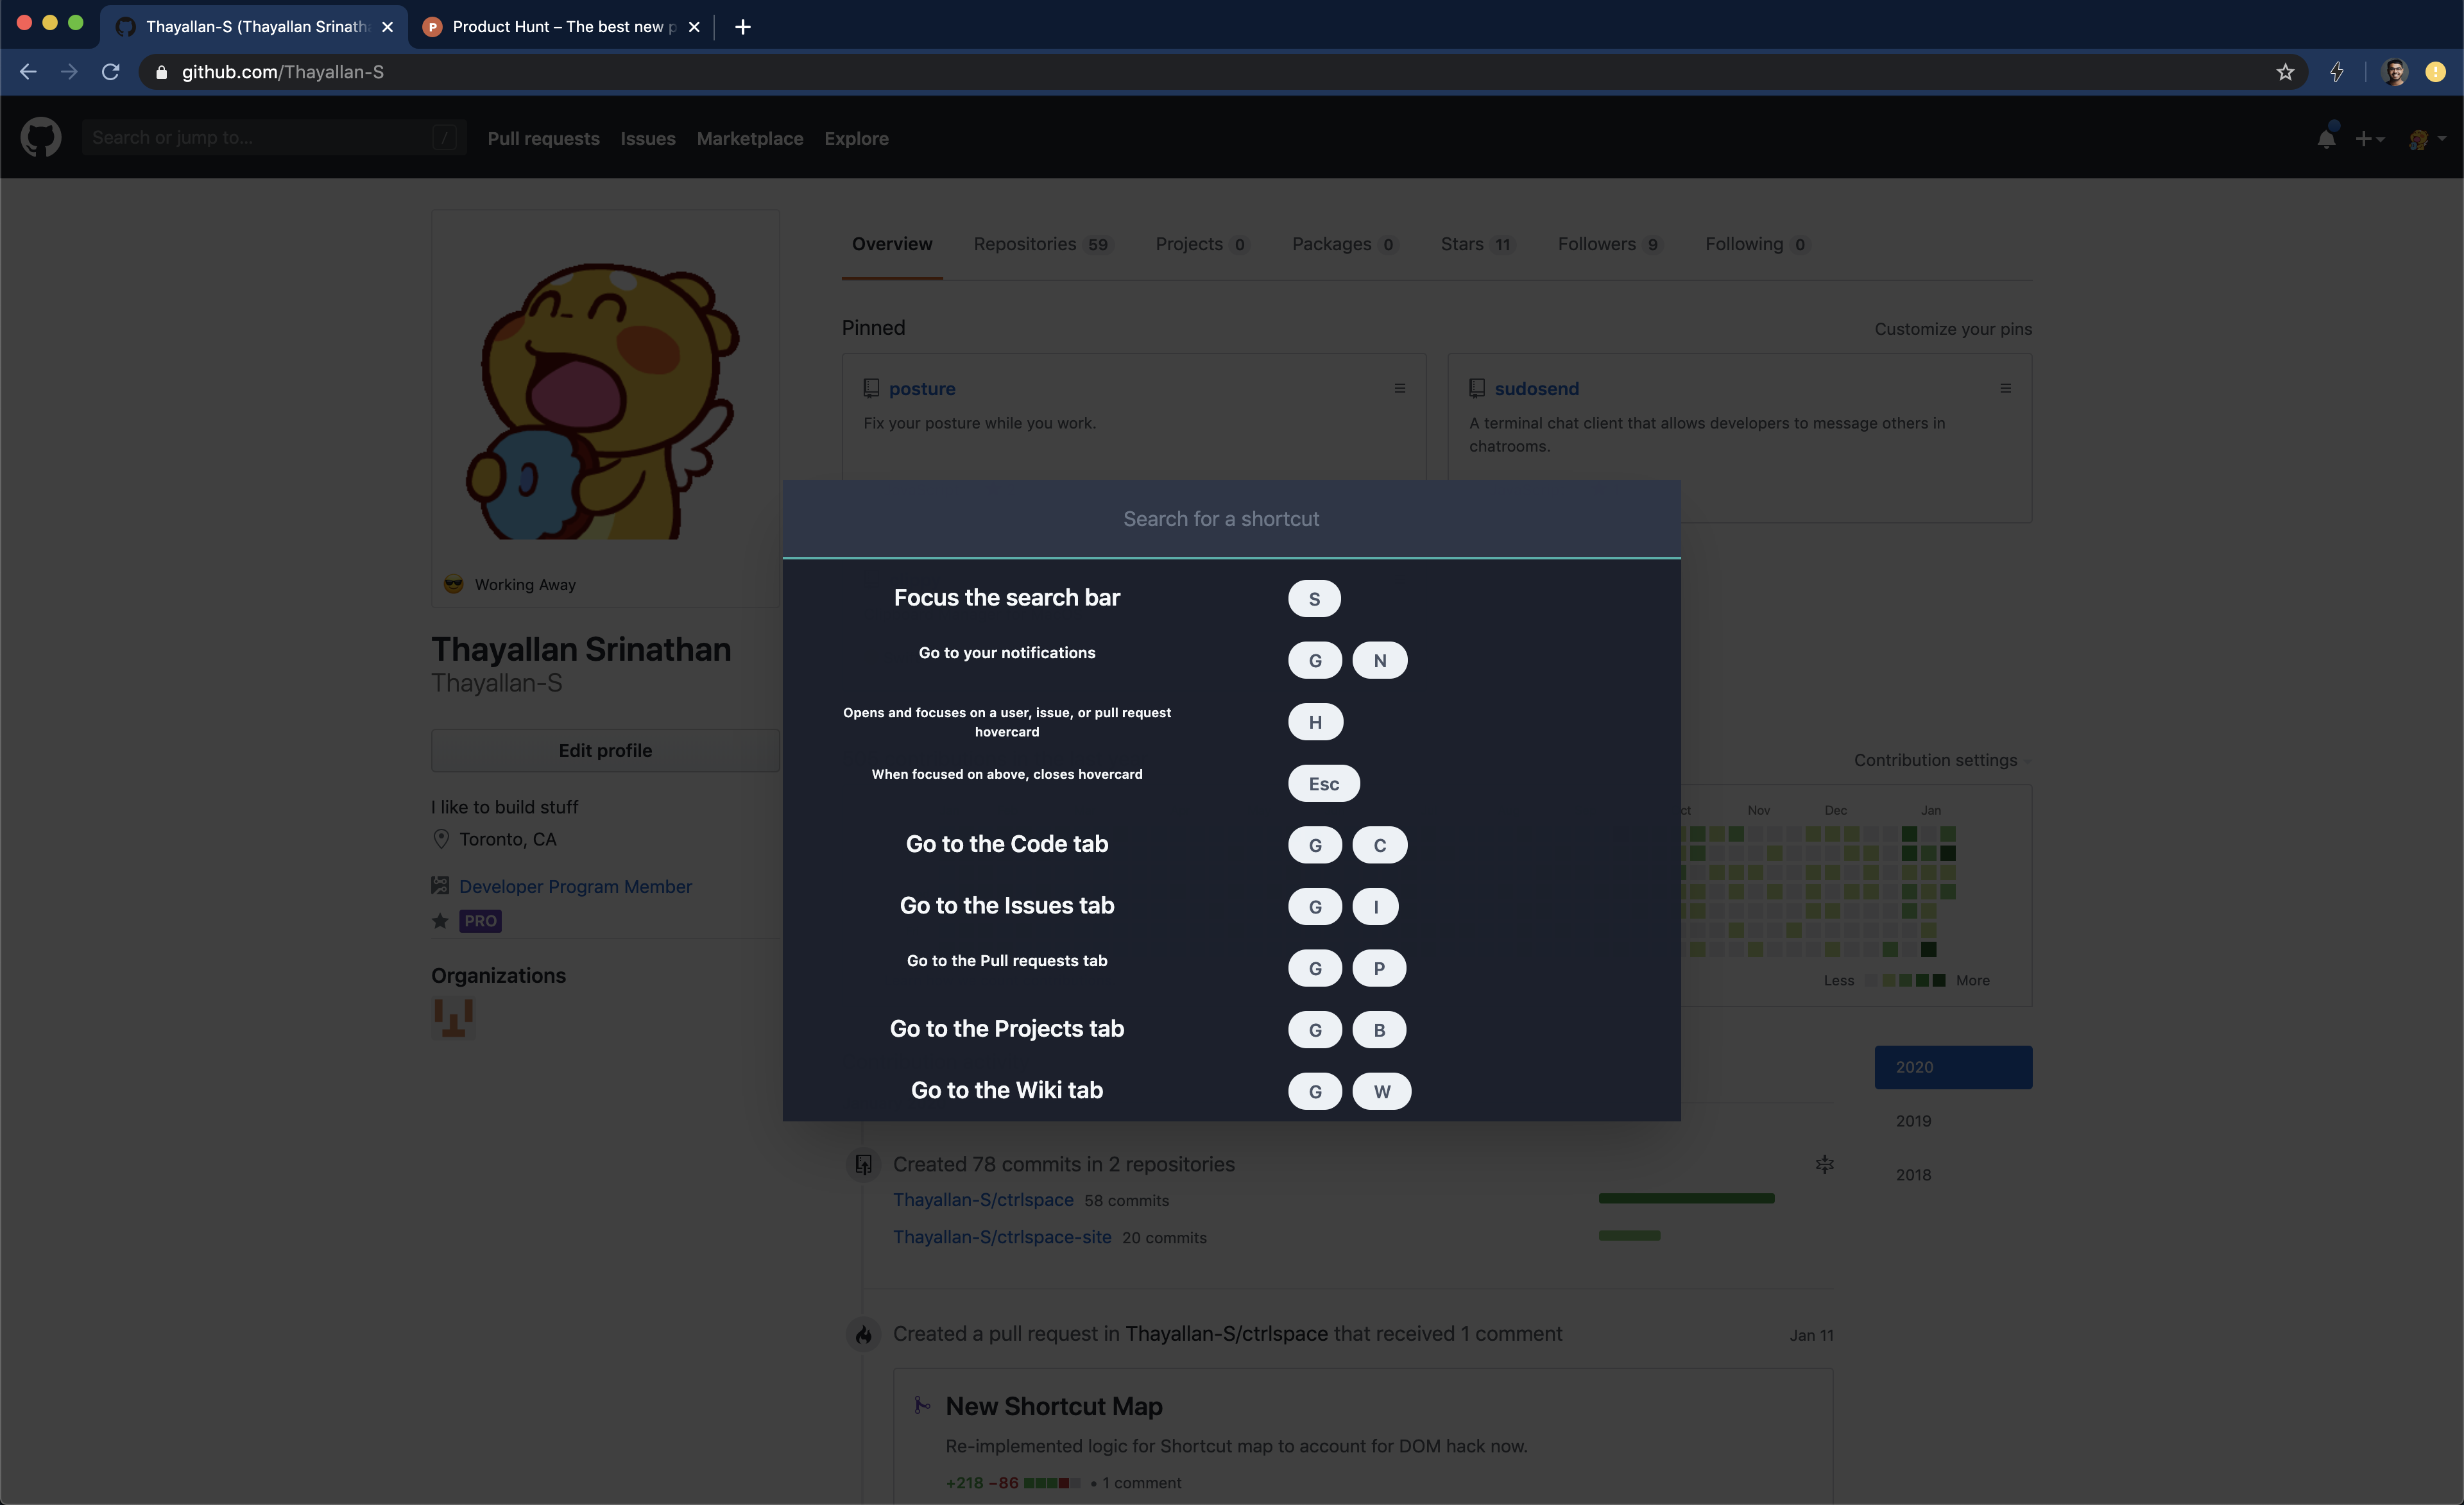
Task: Bookmark page with the star icon
Action: coord(2285,72)
